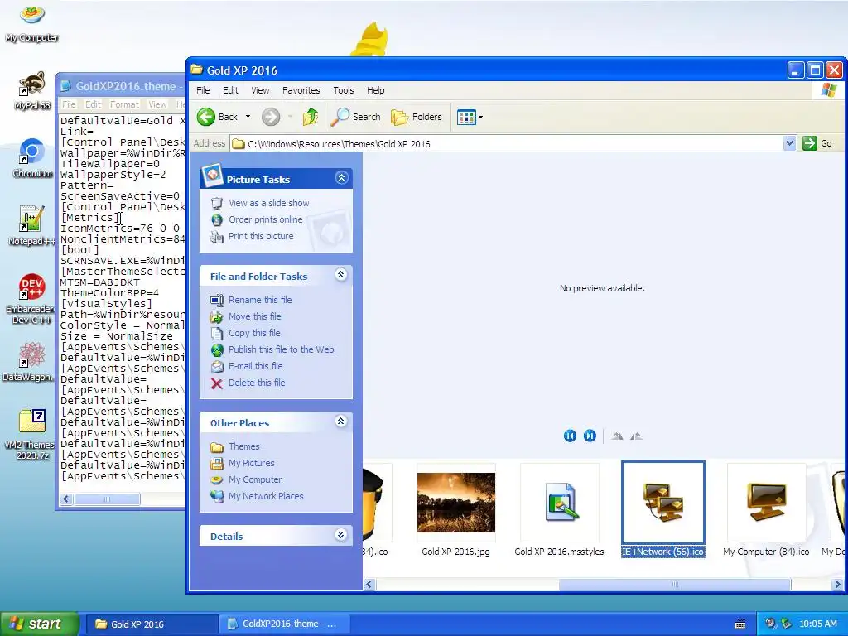Select Notepad++ desktop shortcut
Image resolution: width=848 pixels, height=636 pixels.
point(32,226)
